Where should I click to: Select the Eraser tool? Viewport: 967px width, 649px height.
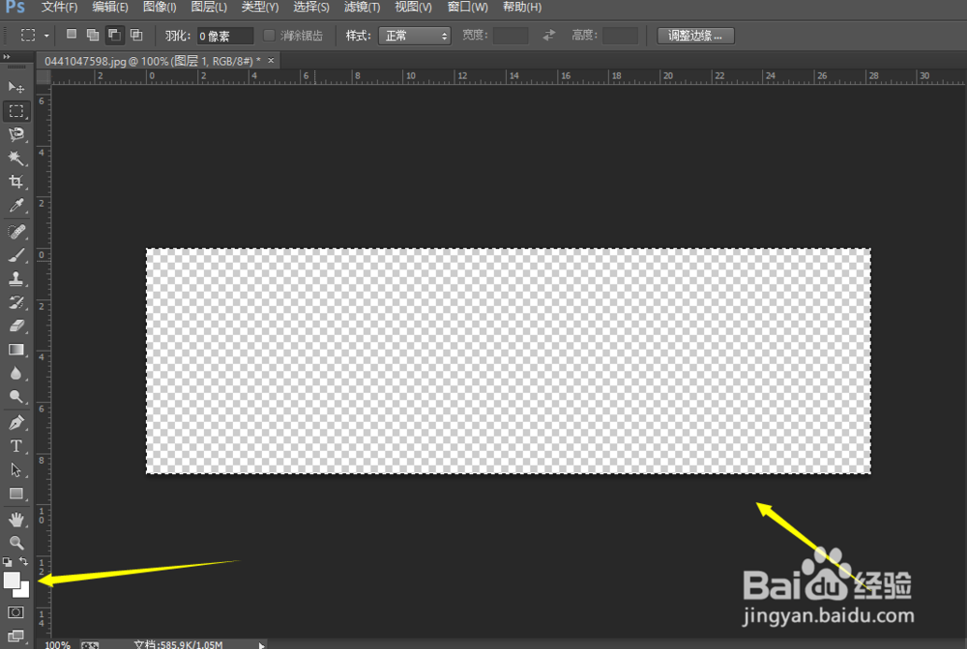pos(16,325)
